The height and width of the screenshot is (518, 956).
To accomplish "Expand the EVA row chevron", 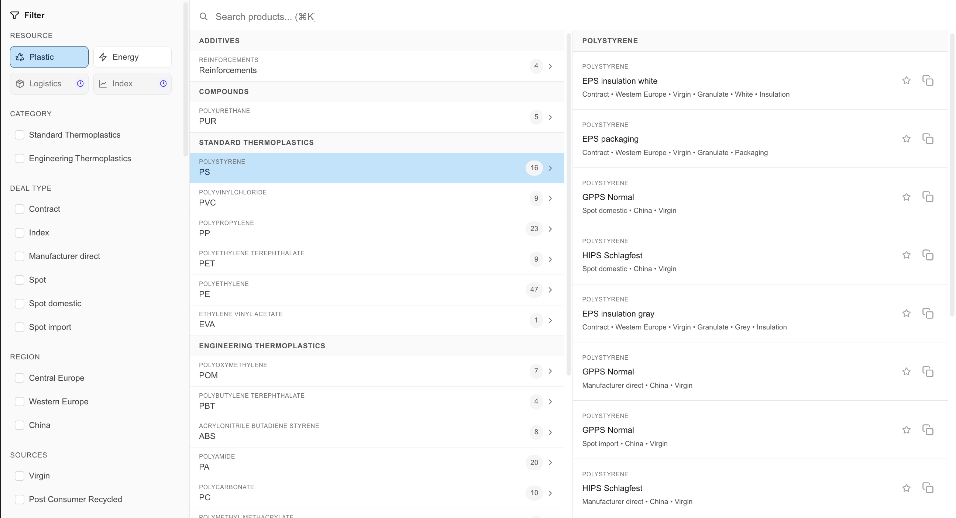I will [550, 320].
